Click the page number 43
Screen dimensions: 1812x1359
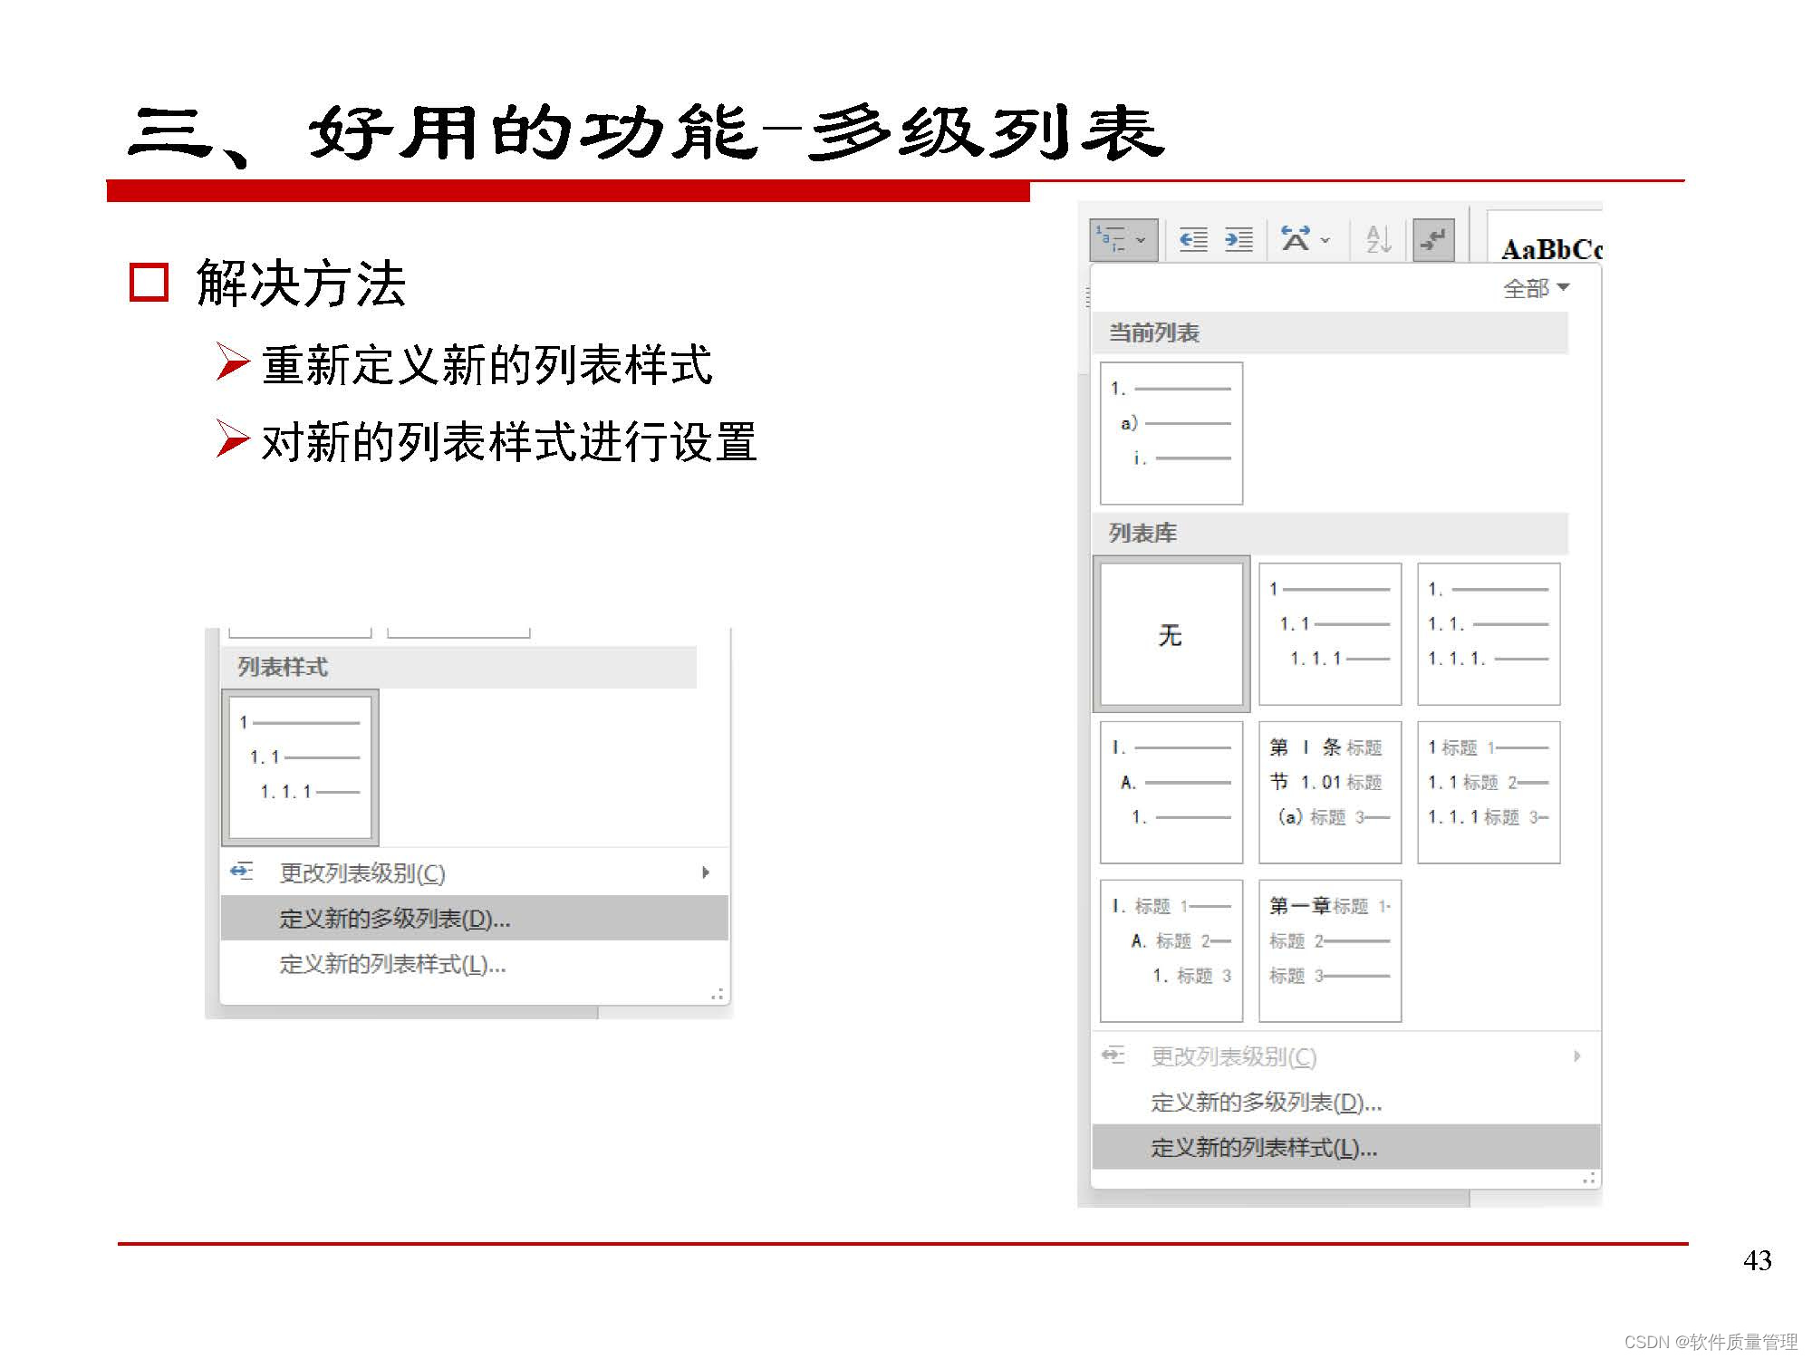[x=1757, y=1260]
